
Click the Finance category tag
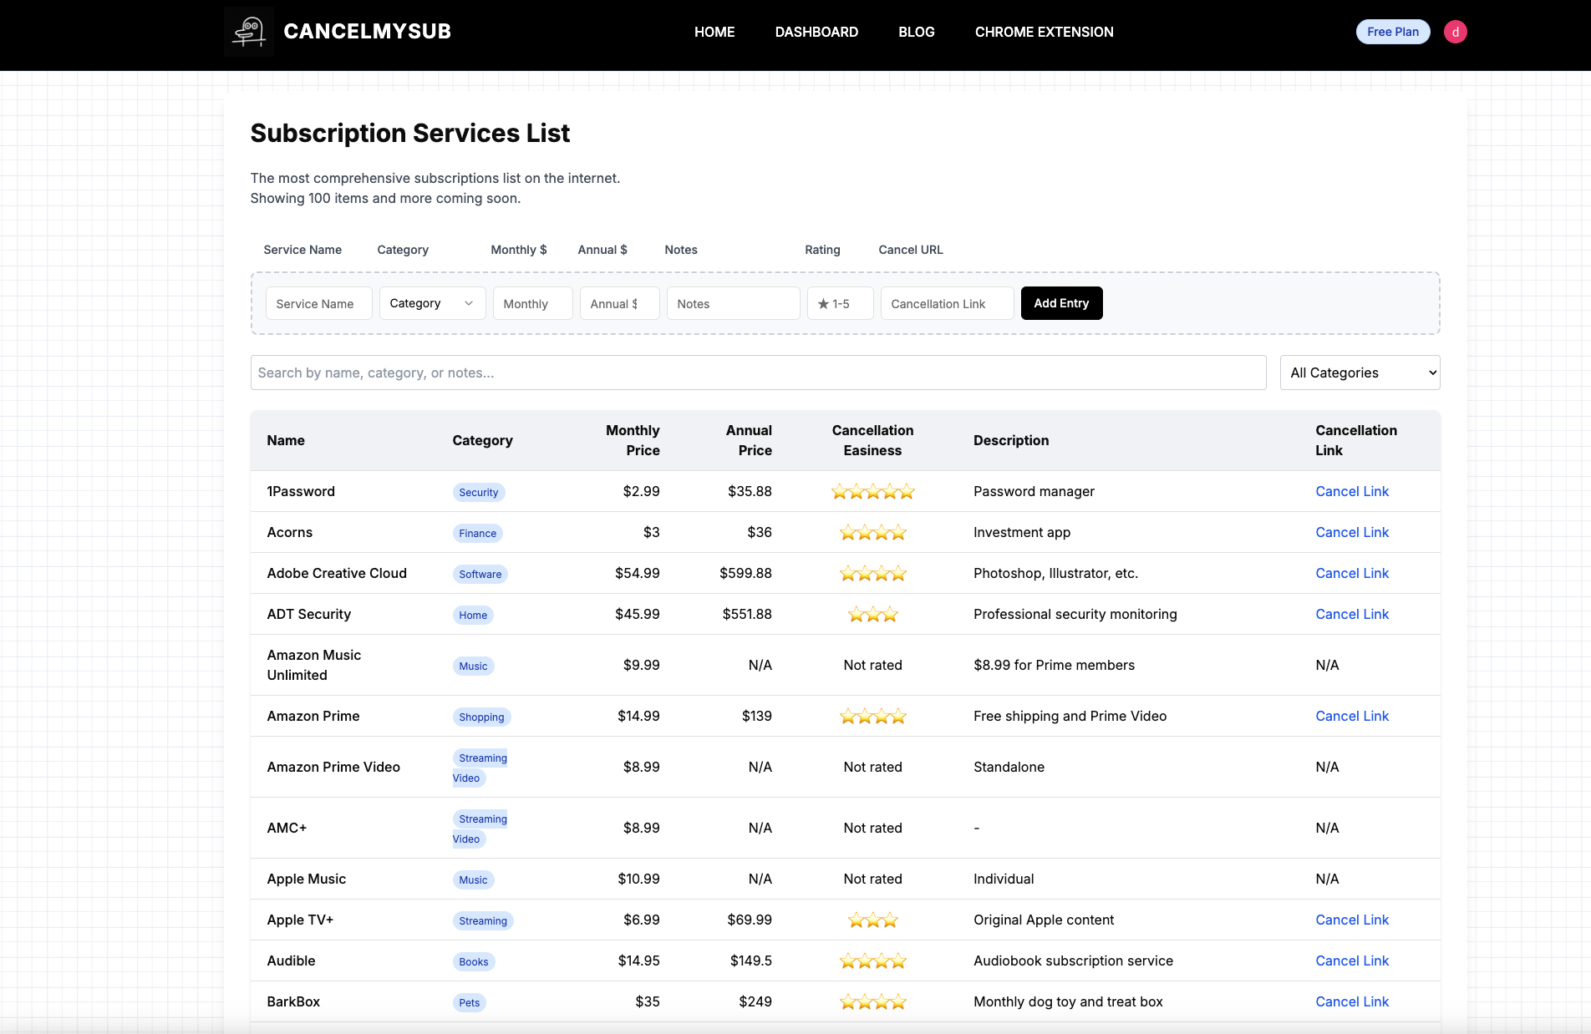coord(477,533)
